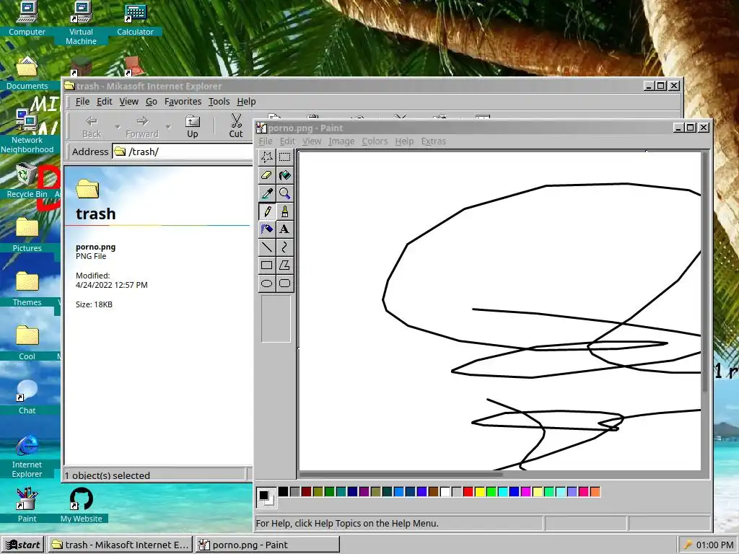
Task: Open the Favorites menu in trash explorer
Action: (x=183, y=102)
